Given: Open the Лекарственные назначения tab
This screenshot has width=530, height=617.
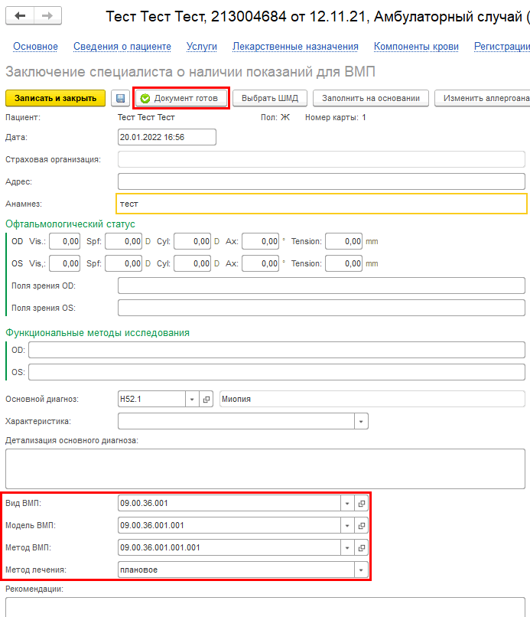Looking at the screenshot, I should coord(295,47).
